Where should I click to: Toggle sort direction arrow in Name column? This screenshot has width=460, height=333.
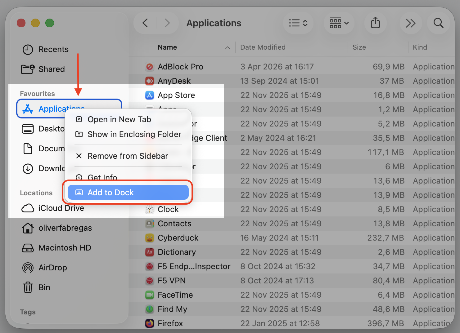coord(228,47)
